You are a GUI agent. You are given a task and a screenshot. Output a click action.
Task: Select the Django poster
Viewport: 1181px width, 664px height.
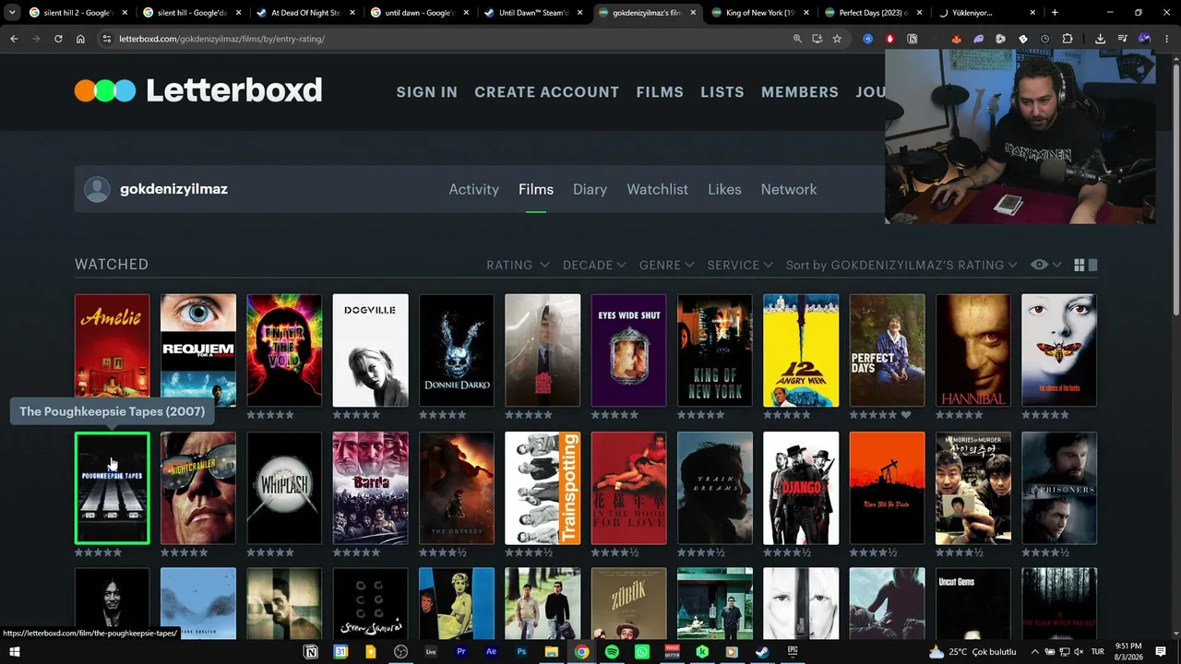[x=801, y=488]
